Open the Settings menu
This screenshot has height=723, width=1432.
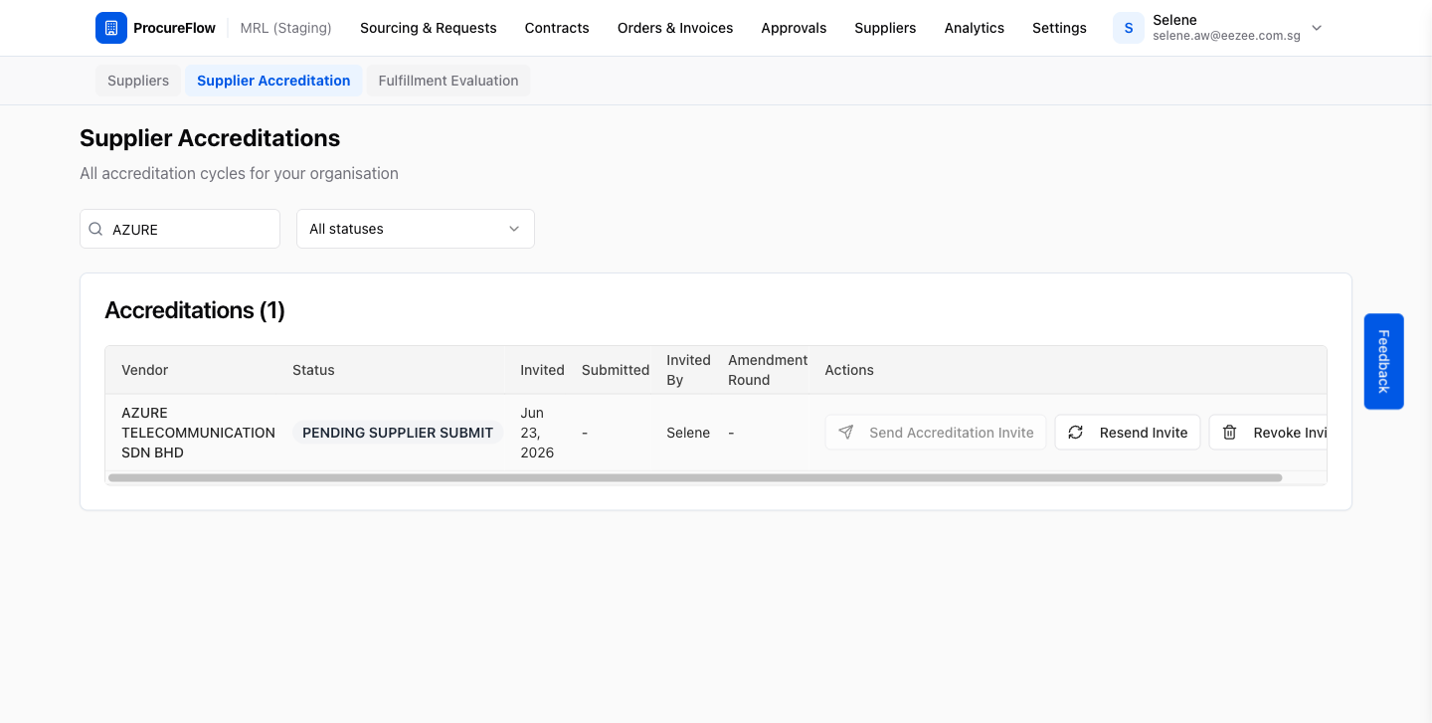pyautogui.click(x=1059, y=28)
